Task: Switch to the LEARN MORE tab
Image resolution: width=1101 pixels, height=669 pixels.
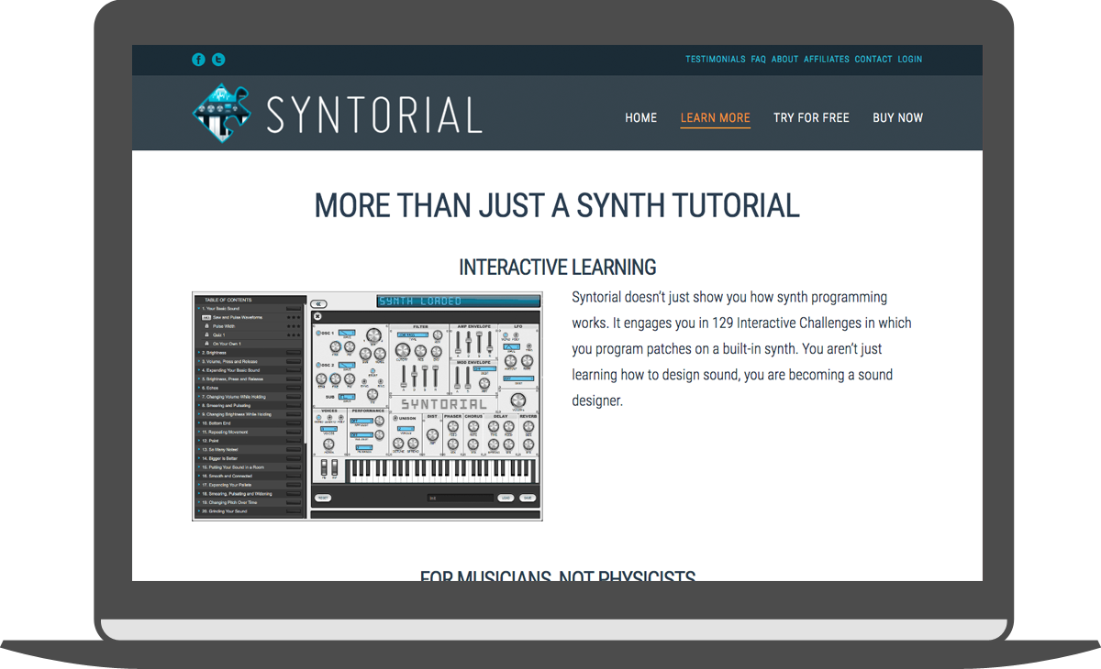Action: click(x=715, y=117)
